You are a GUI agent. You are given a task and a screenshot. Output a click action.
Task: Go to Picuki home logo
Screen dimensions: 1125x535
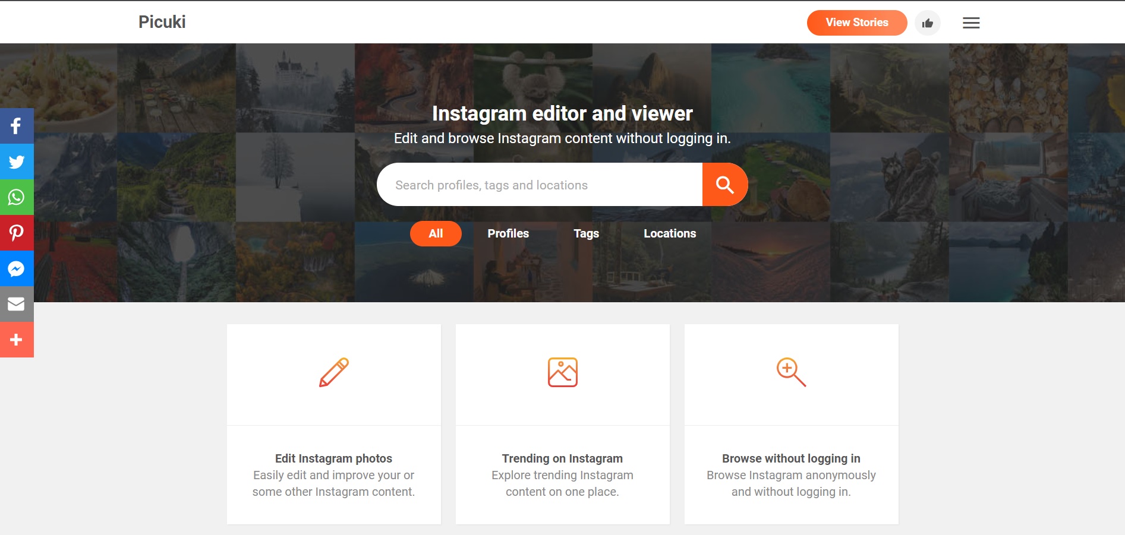click(162, 22)
